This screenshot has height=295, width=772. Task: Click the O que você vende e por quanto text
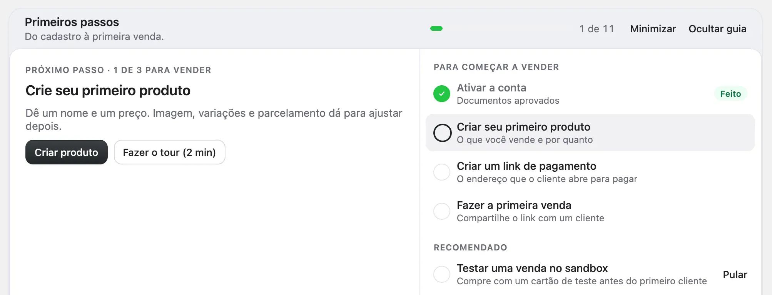[x=525, y=140]
